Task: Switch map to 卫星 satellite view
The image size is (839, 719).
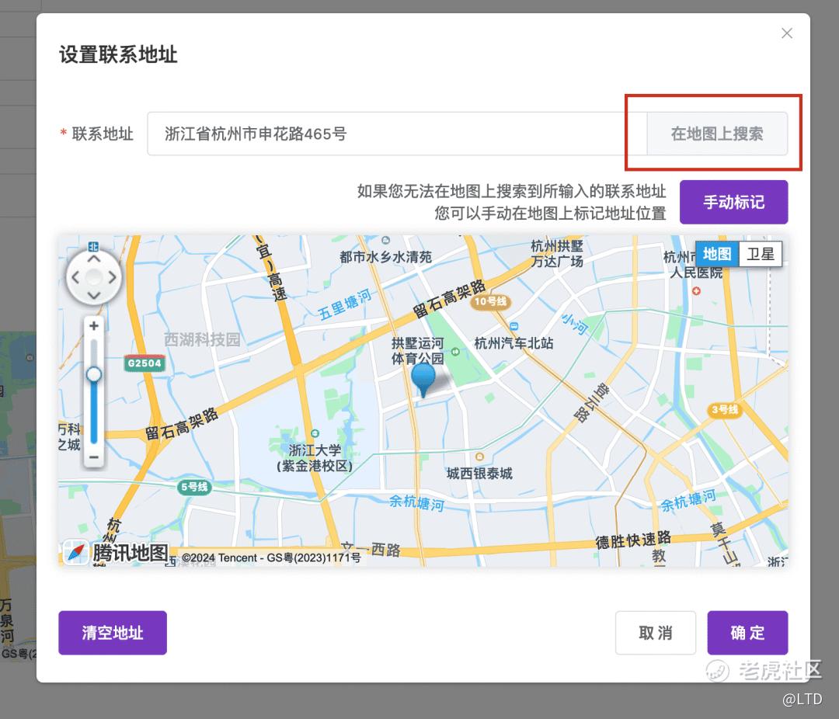Action: pyautogui.click(x=761, y=254)
